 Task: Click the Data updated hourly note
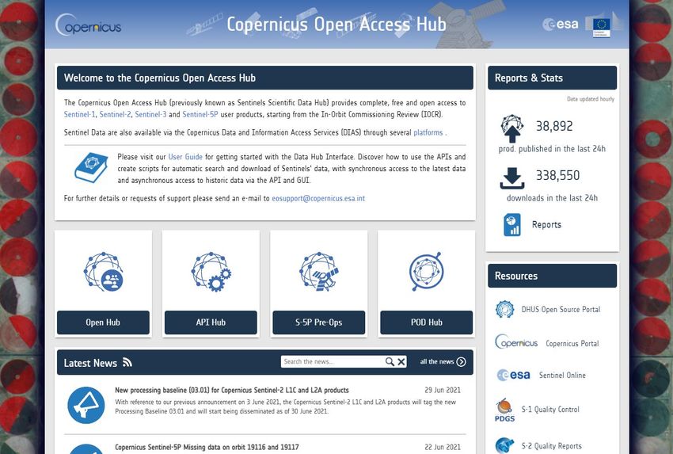tap(591, 99)
